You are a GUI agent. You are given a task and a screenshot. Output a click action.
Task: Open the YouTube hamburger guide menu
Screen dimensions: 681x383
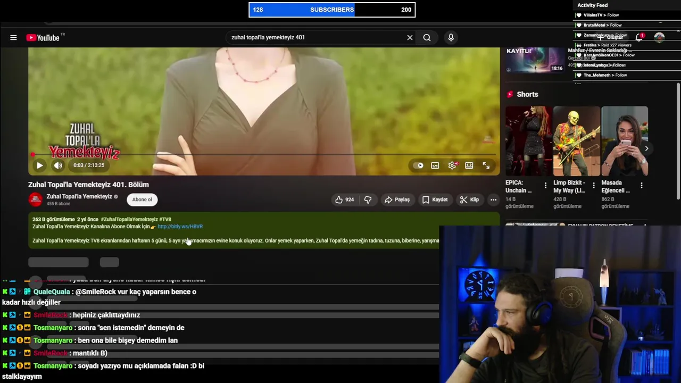point(13,38)
